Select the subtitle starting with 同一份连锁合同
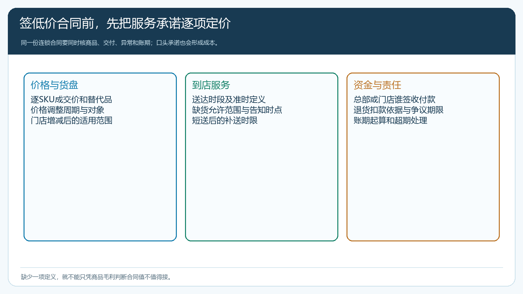The width and height of the screenshot is (523, 294). click(120, 43)
